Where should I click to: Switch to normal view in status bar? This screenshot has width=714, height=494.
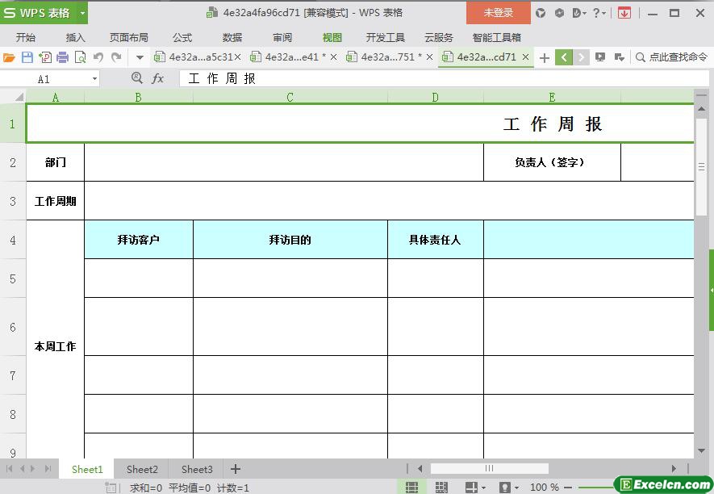[x=411, y=488]
